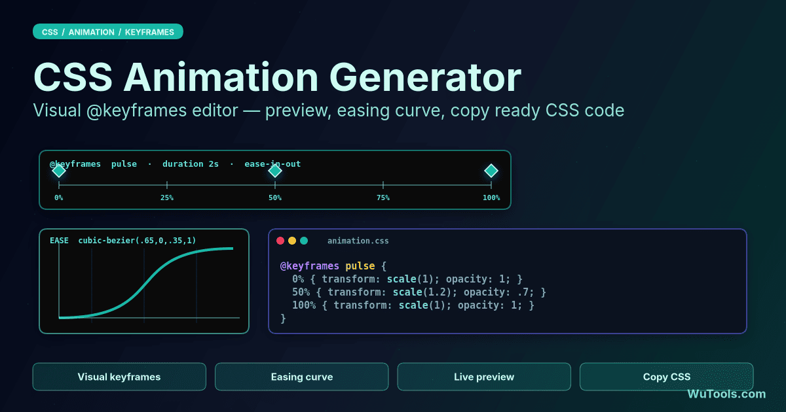This screenshot has width=786, height=412.
Task: Select the 100% keyframe diamond marker
Action: (x=491, y=171)
